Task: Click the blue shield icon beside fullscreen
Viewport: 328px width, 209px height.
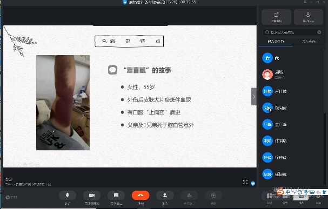Action: [253, 183]
